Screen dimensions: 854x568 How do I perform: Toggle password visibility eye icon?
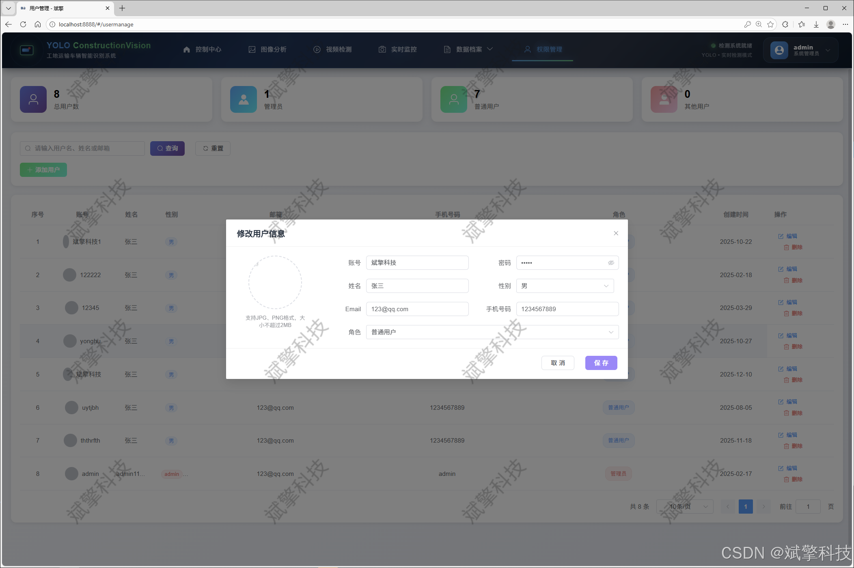pos(611,263)
